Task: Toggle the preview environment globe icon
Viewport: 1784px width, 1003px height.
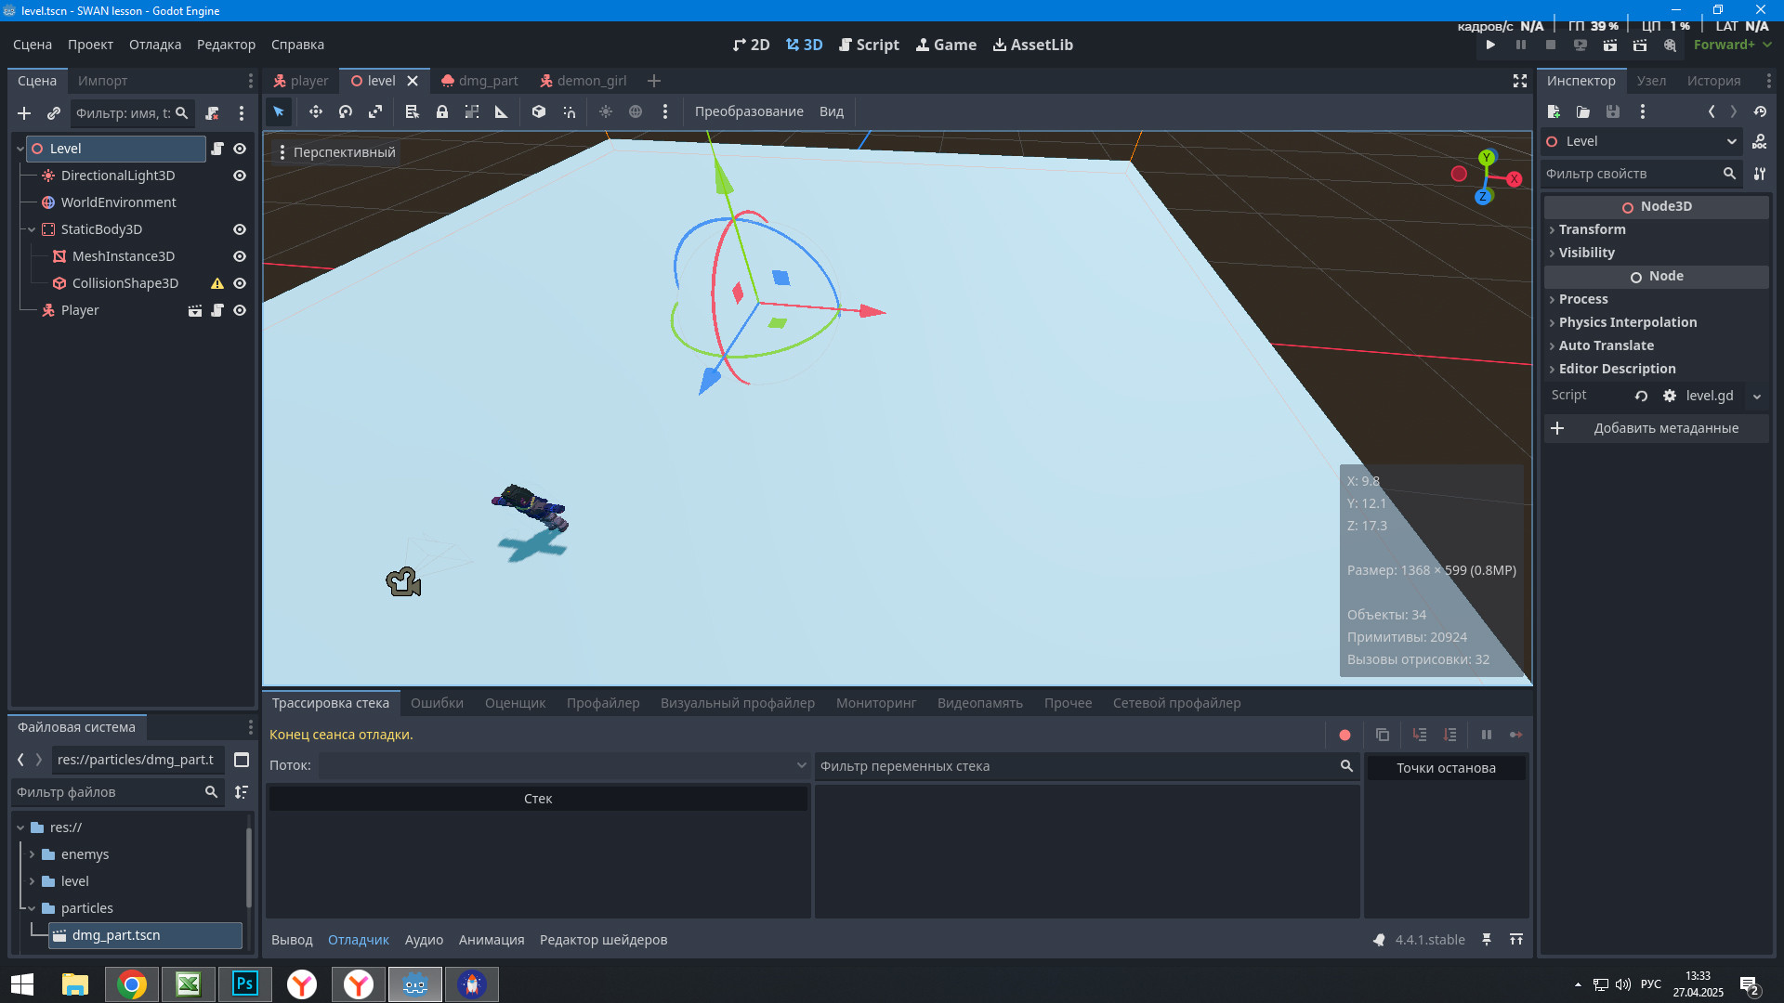Action: click(636, 111)
